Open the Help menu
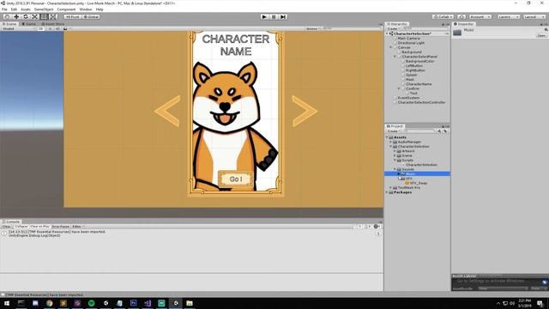The height and width of the screenshot is (309, 549). click(x=100, y=9)
